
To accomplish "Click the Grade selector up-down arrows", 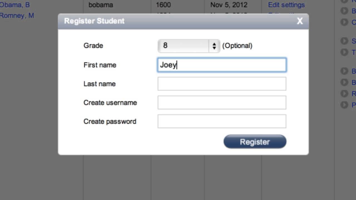I will point(214,46).
